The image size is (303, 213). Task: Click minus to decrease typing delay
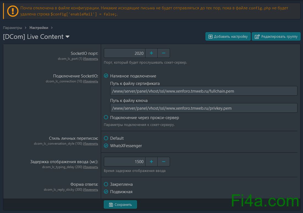(164, 162)
